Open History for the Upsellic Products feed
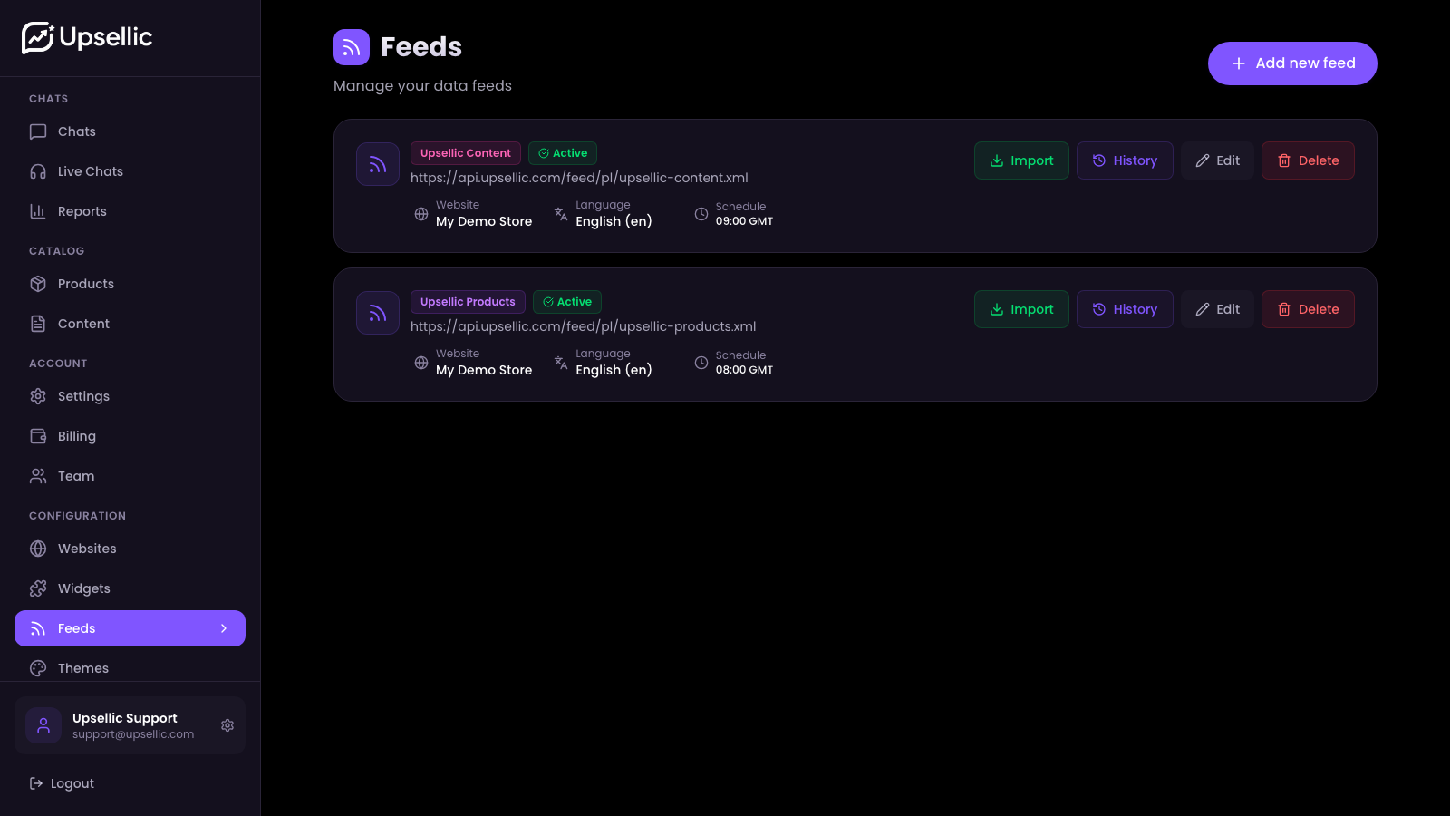1450x816 pixels. 1125,309
